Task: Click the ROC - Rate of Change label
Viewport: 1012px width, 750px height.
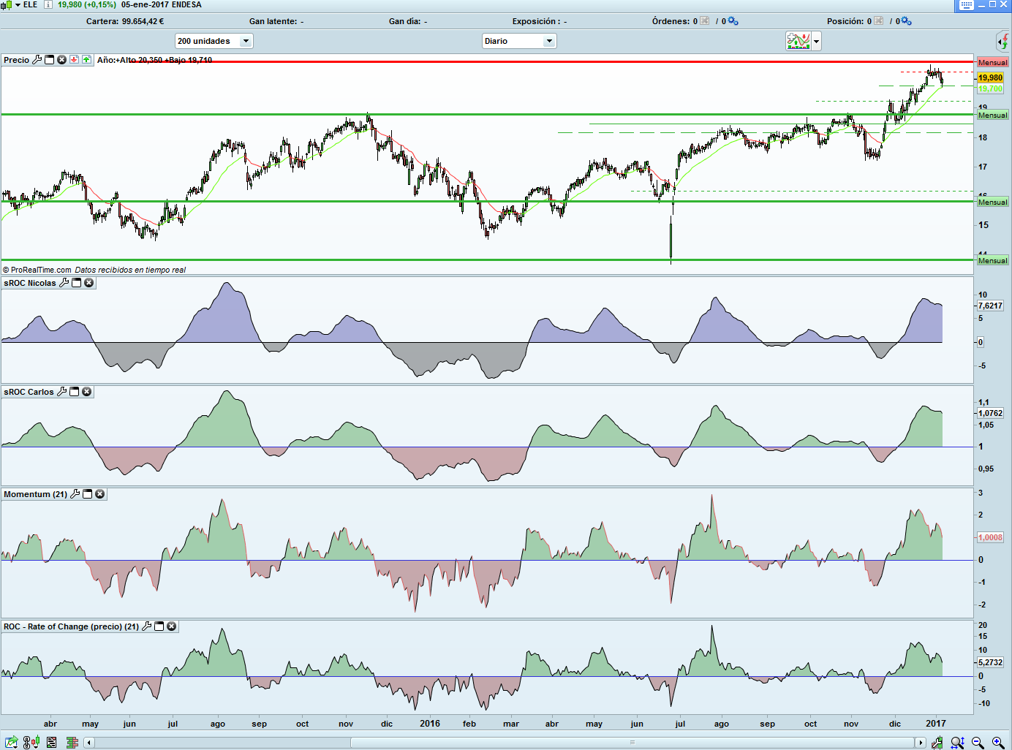Action: point(71,626)
